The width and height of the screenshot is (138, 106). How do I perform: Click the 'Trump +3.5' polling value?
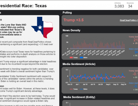(x=73, y=20)
